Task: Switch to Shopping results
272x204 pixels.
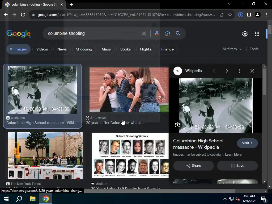Action: coord(84,49)
